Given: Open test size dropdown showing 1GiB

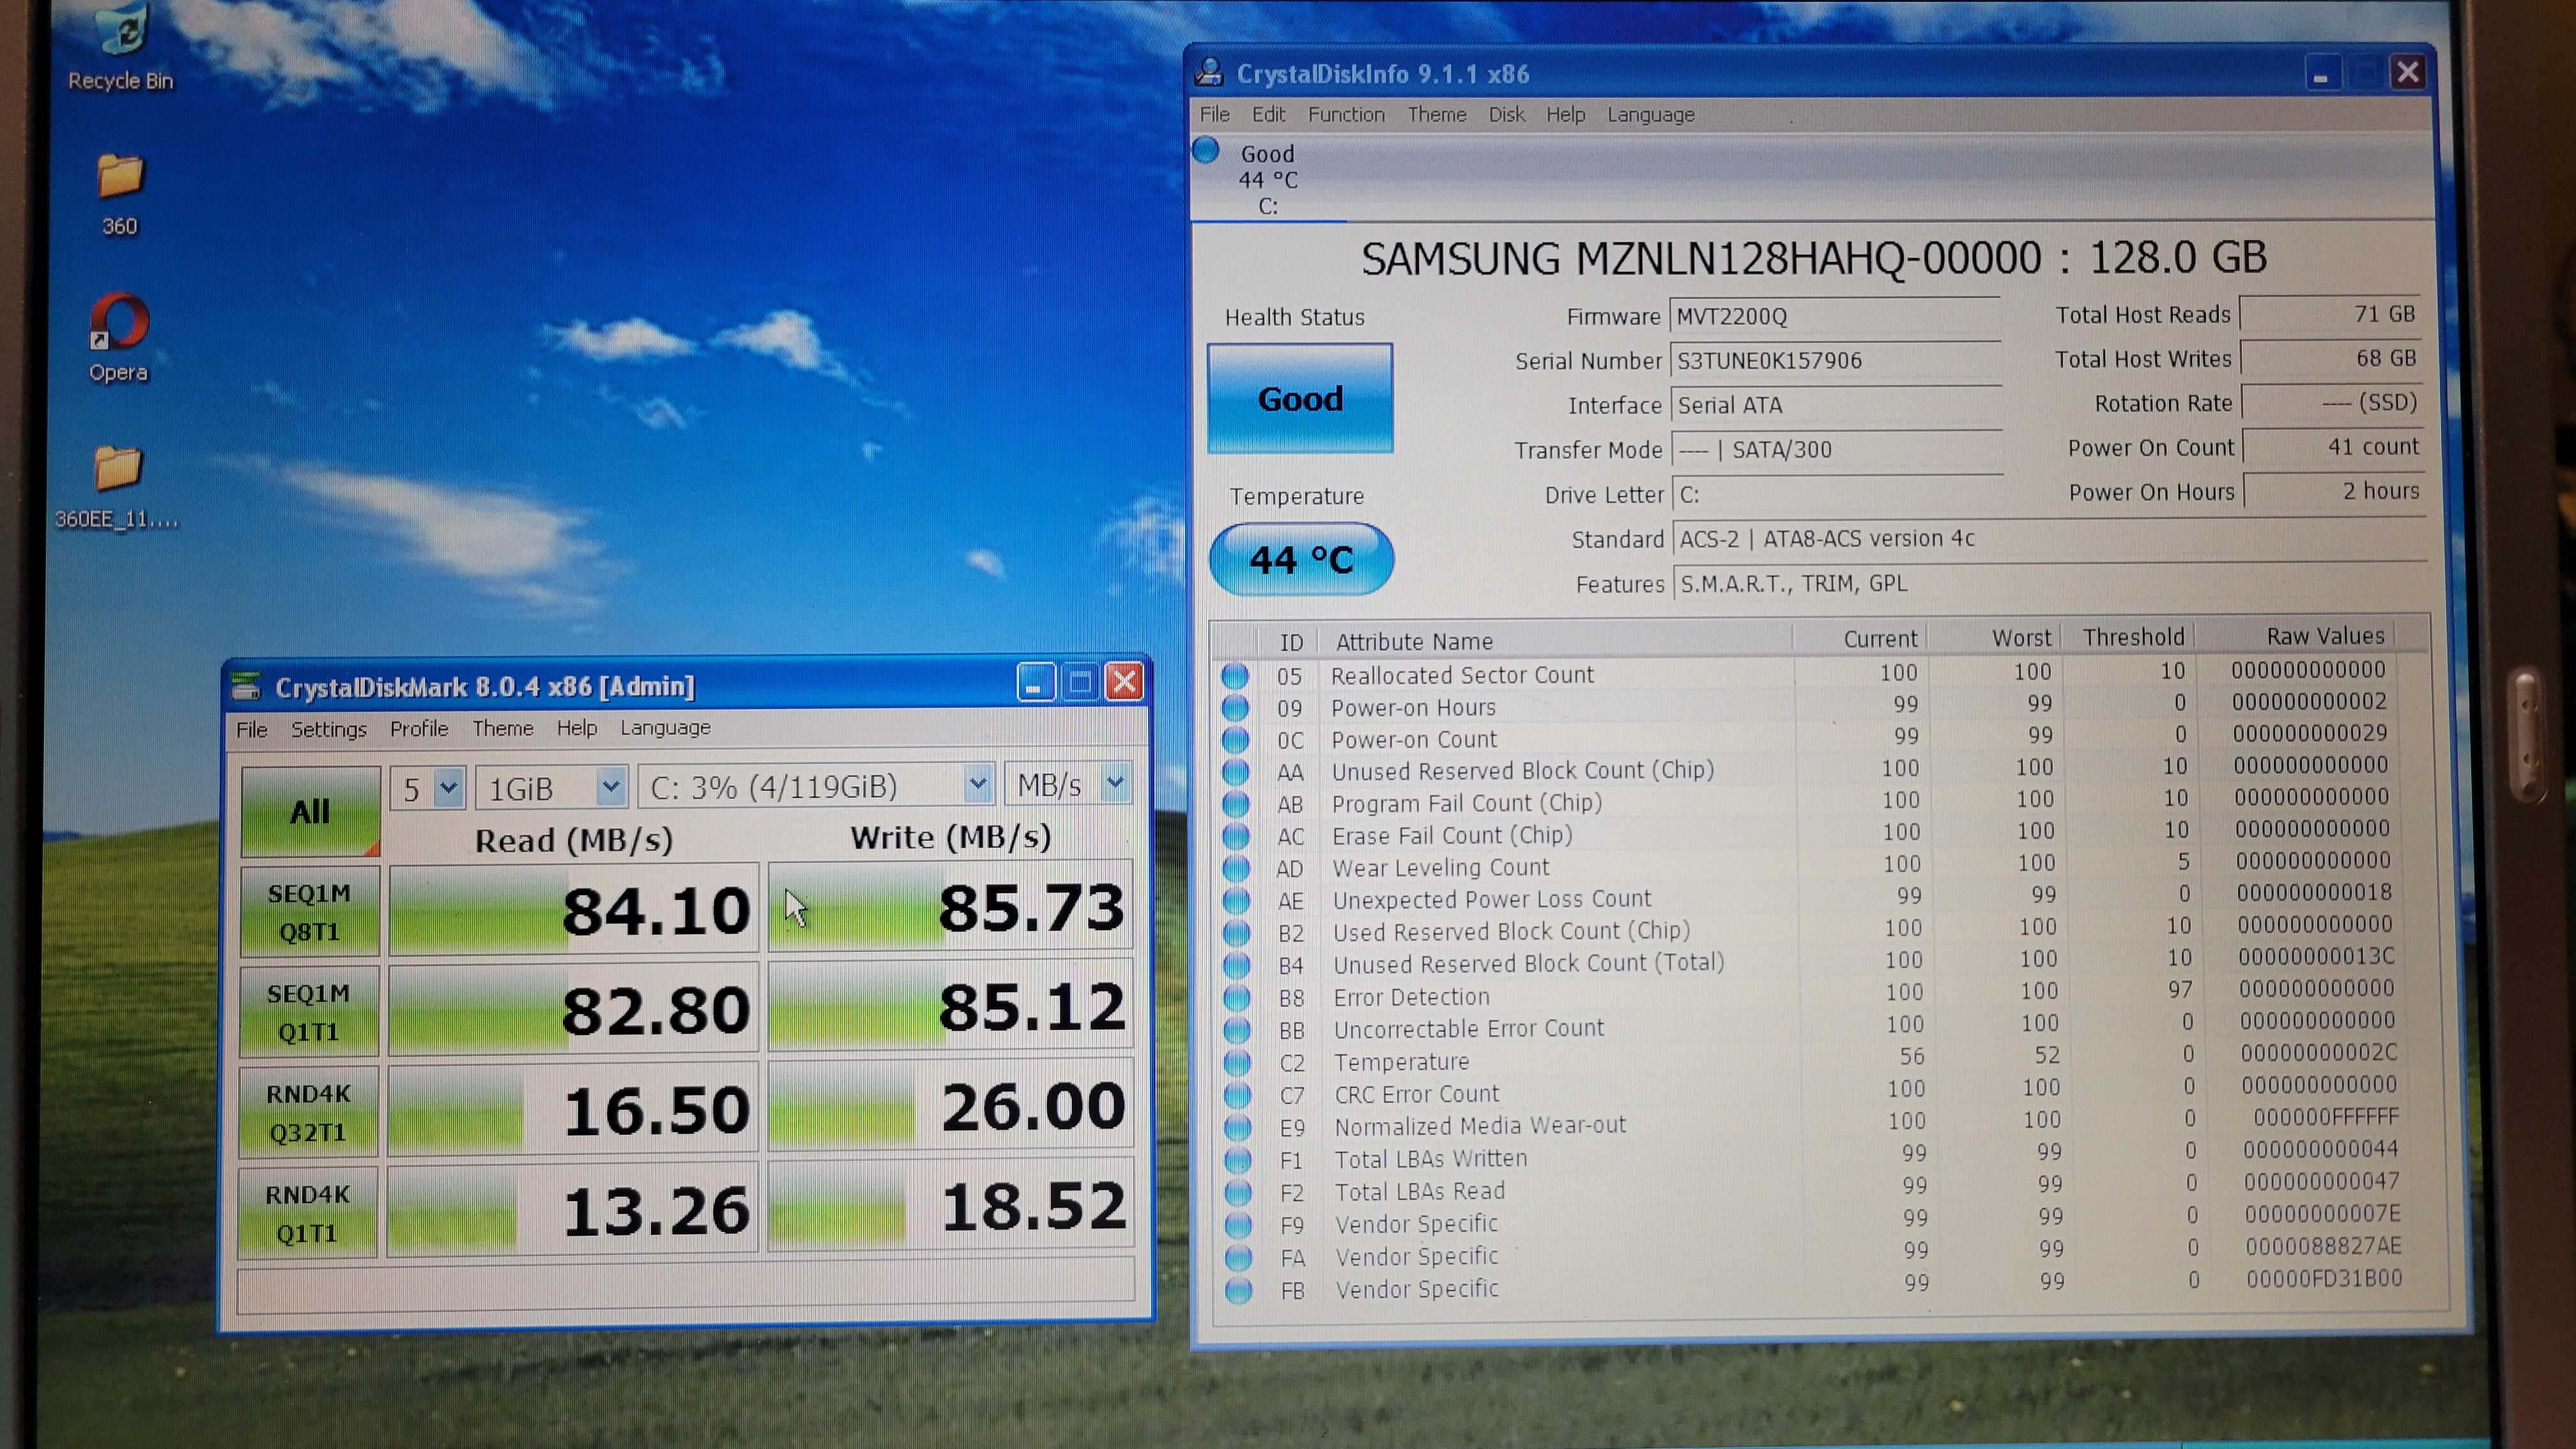Looking at the screenshot, I should (552, 787).
